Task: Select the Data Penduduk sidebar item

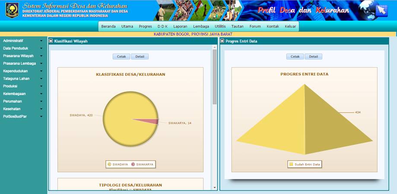Action: [16, 48]
